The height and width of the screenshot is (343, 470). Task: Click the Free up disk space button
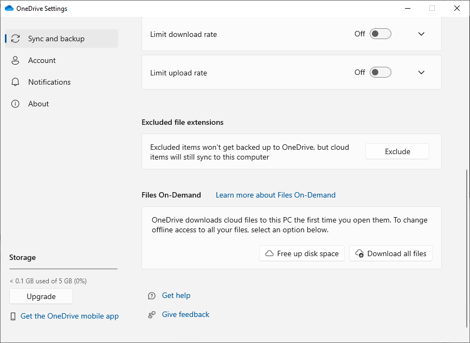pos(302,253)
